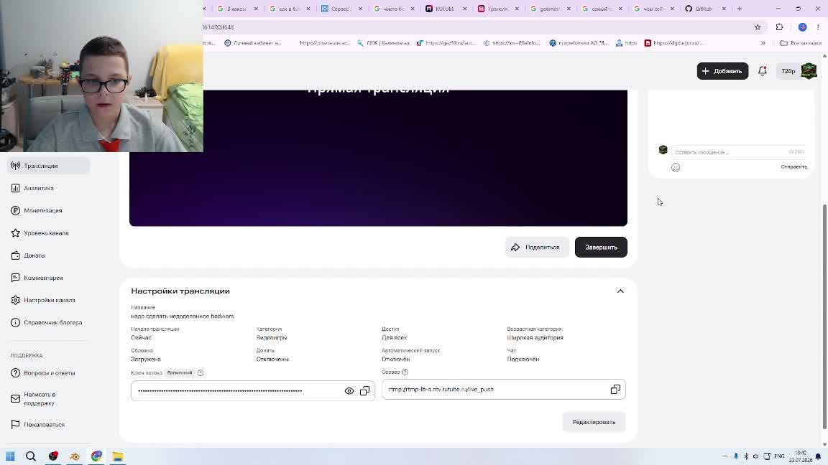Open Все закладки bookmarks folder
This screenshot has height=465, width=828.
pos(801,43)
